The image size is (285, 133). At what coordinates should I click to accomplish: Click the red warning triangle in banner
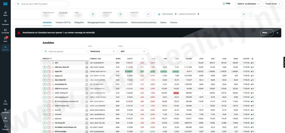point(19,33)
